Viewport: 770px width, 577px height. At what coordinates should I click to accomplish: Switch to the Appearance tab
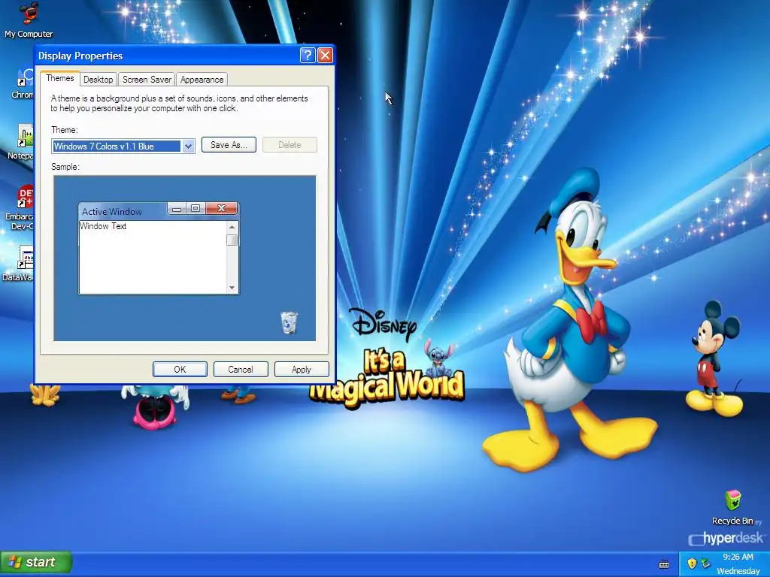[202, 80]
